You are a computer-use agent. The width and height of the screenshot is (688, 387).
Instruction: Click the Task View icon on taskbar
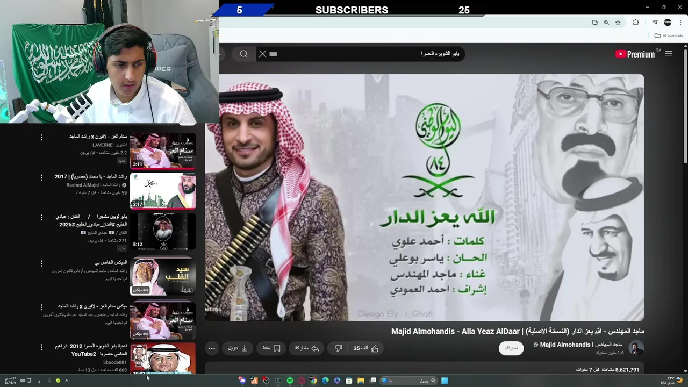tap(372, 381)
